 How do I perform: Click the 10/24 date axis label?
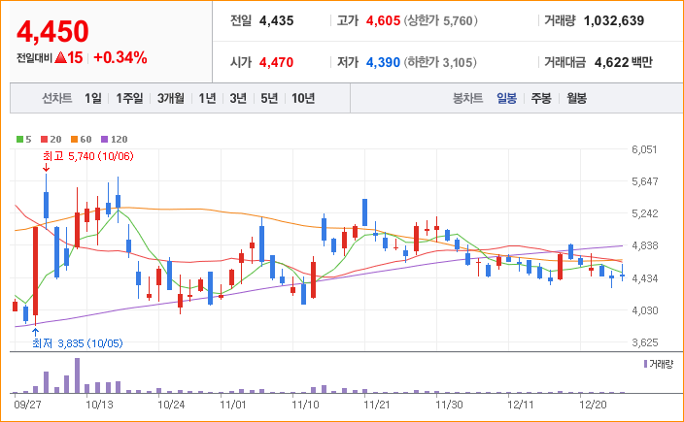[171, 405]
